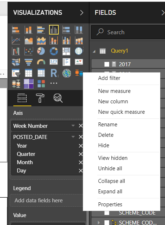Open more visuals ellipsis menu
The width and height of the screenshot is (165, 225).
(54, 83)
